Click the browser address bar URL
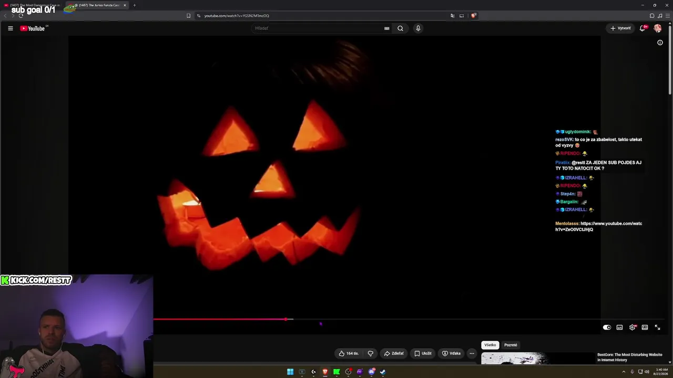This screenshot has height=378, width=673. [237, 16]
